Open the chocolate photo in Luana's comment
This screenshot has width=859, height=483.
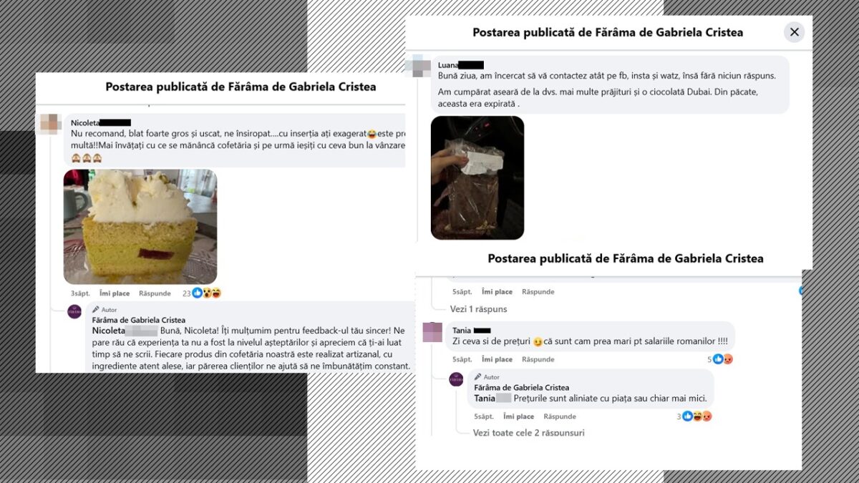coord(477,177)
